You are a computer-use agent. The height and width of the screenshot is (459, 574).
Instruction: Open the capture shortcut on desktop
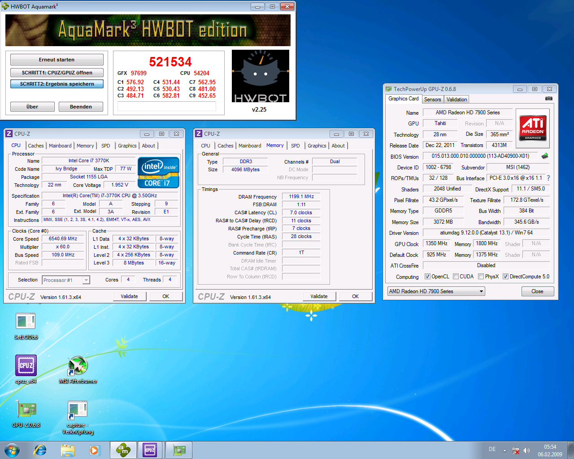tap(78, 417)
